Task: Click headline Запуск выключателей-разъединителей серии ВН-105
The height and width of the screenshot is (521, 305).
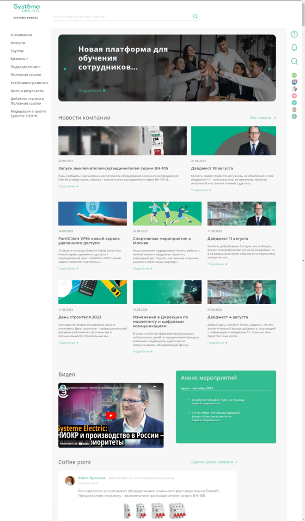Action: point(113,169)
